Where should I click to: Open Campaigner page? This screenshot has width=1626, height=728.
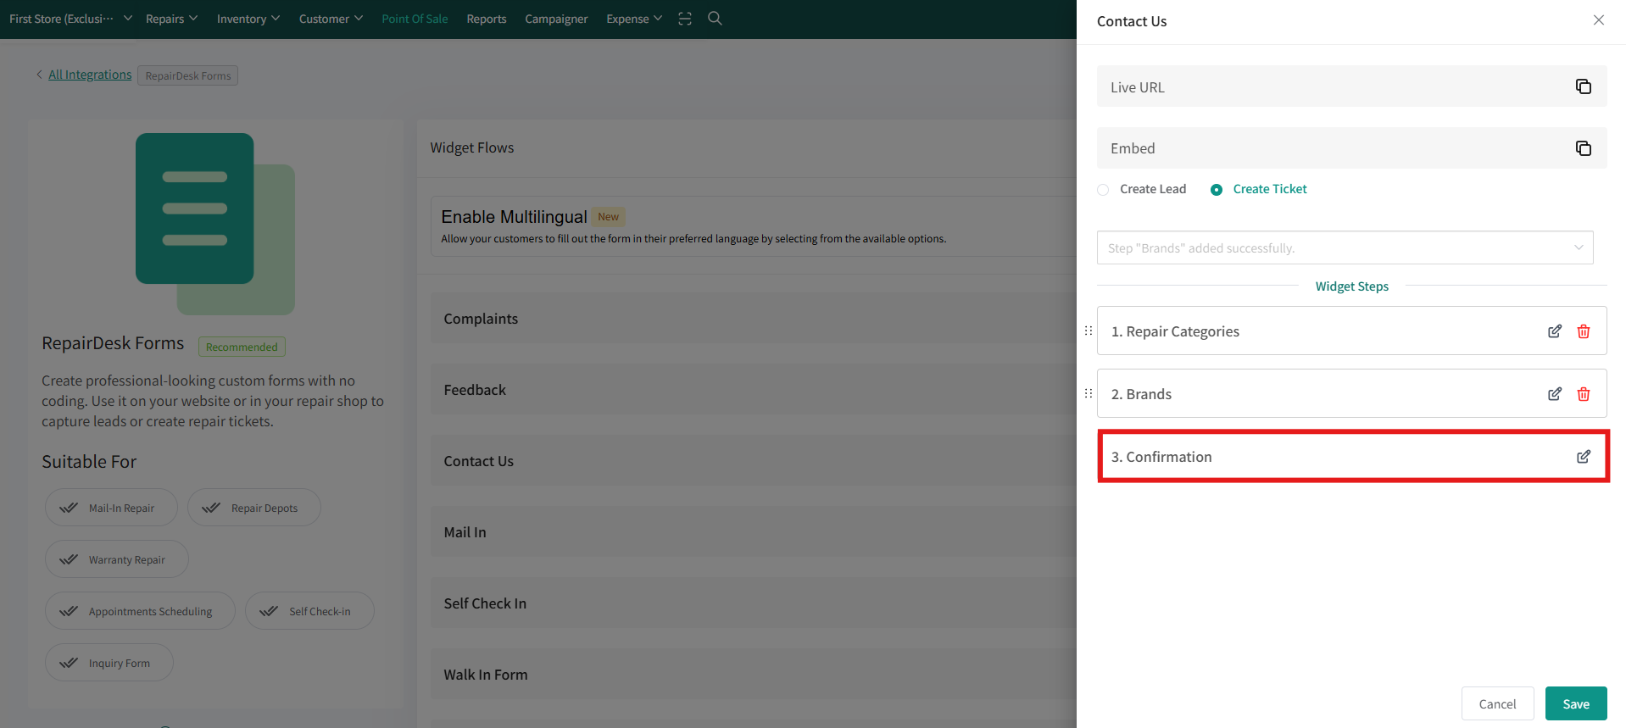pyautogui.click(x=556, y=19)
